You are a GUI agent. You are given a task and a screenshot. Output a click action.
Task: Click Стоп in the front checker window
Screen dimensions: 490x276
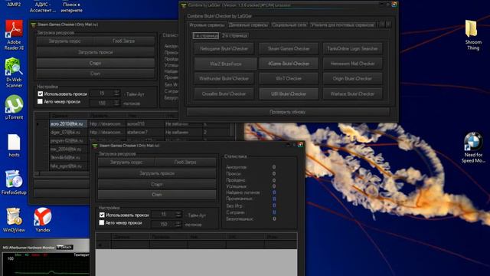click(157, 195)
